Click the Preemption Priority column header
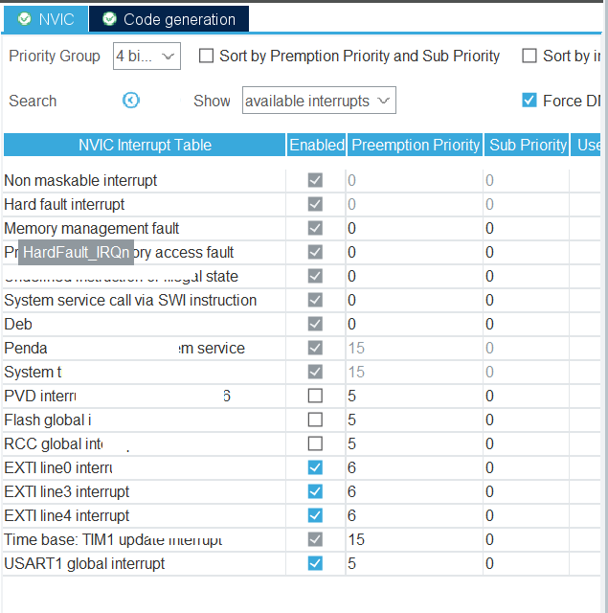 415,145
